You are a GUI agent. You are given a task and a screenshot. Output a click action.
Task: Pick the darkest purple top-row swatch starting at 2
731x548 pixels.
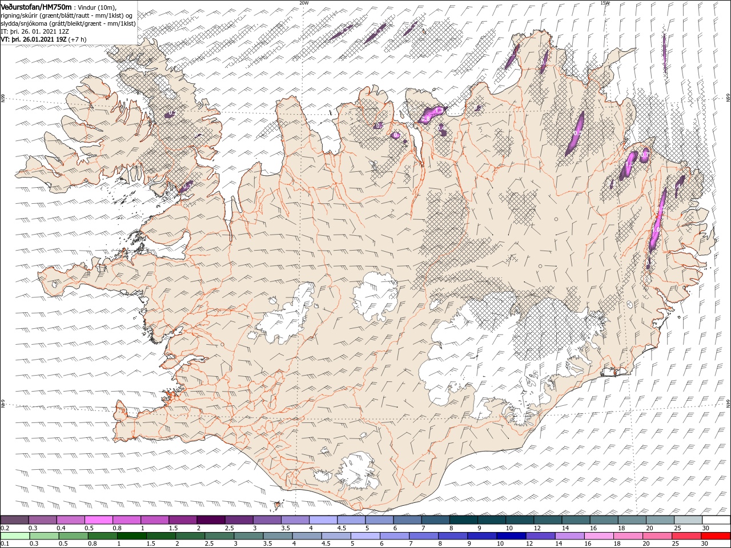[x=211, y=520]
